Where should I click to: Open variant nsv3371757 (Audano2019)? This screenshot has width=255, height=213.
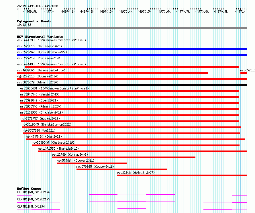coord(40,118)
